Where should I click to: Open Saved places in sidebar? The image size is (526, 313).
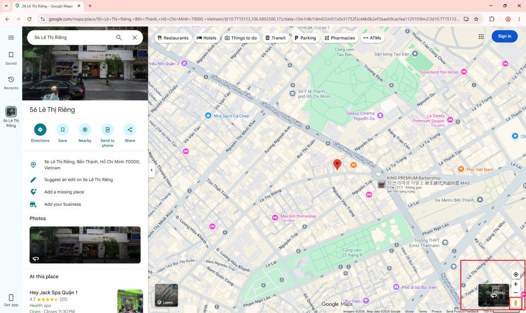(x=11, y=58)
